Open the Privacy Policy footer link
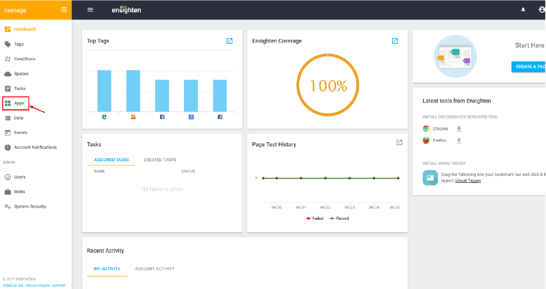The image size is (546, 289). [38, 286]
